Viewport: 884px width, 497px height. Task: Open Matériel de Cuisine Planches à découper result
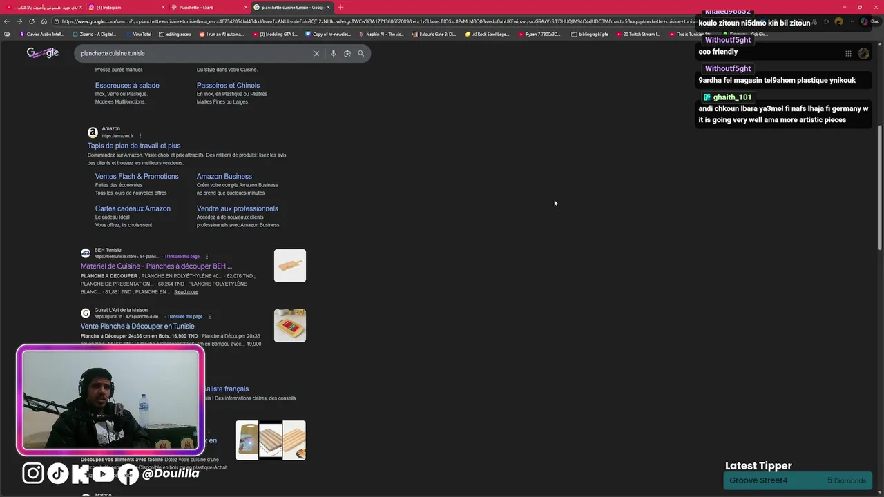tap(156, 266)
